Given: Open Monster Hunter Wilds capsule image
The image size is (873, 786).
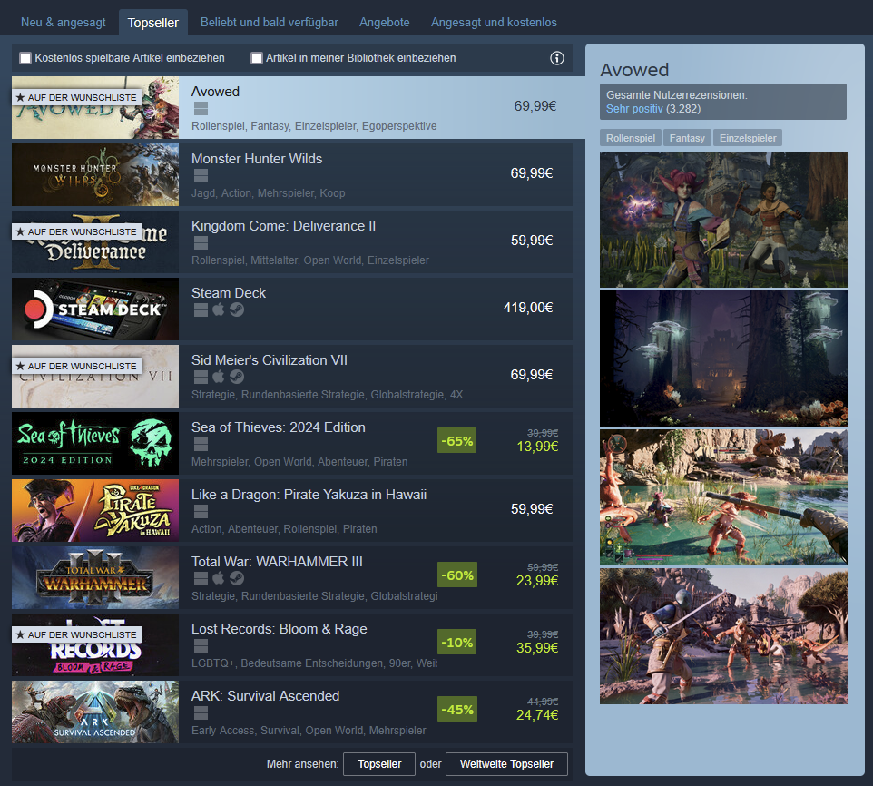Looking at the screenshot, I should 95,175.
